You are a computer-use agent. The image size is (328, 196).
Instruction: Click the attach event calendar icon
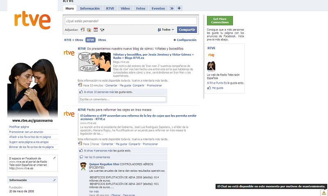(x=96, y=30)
